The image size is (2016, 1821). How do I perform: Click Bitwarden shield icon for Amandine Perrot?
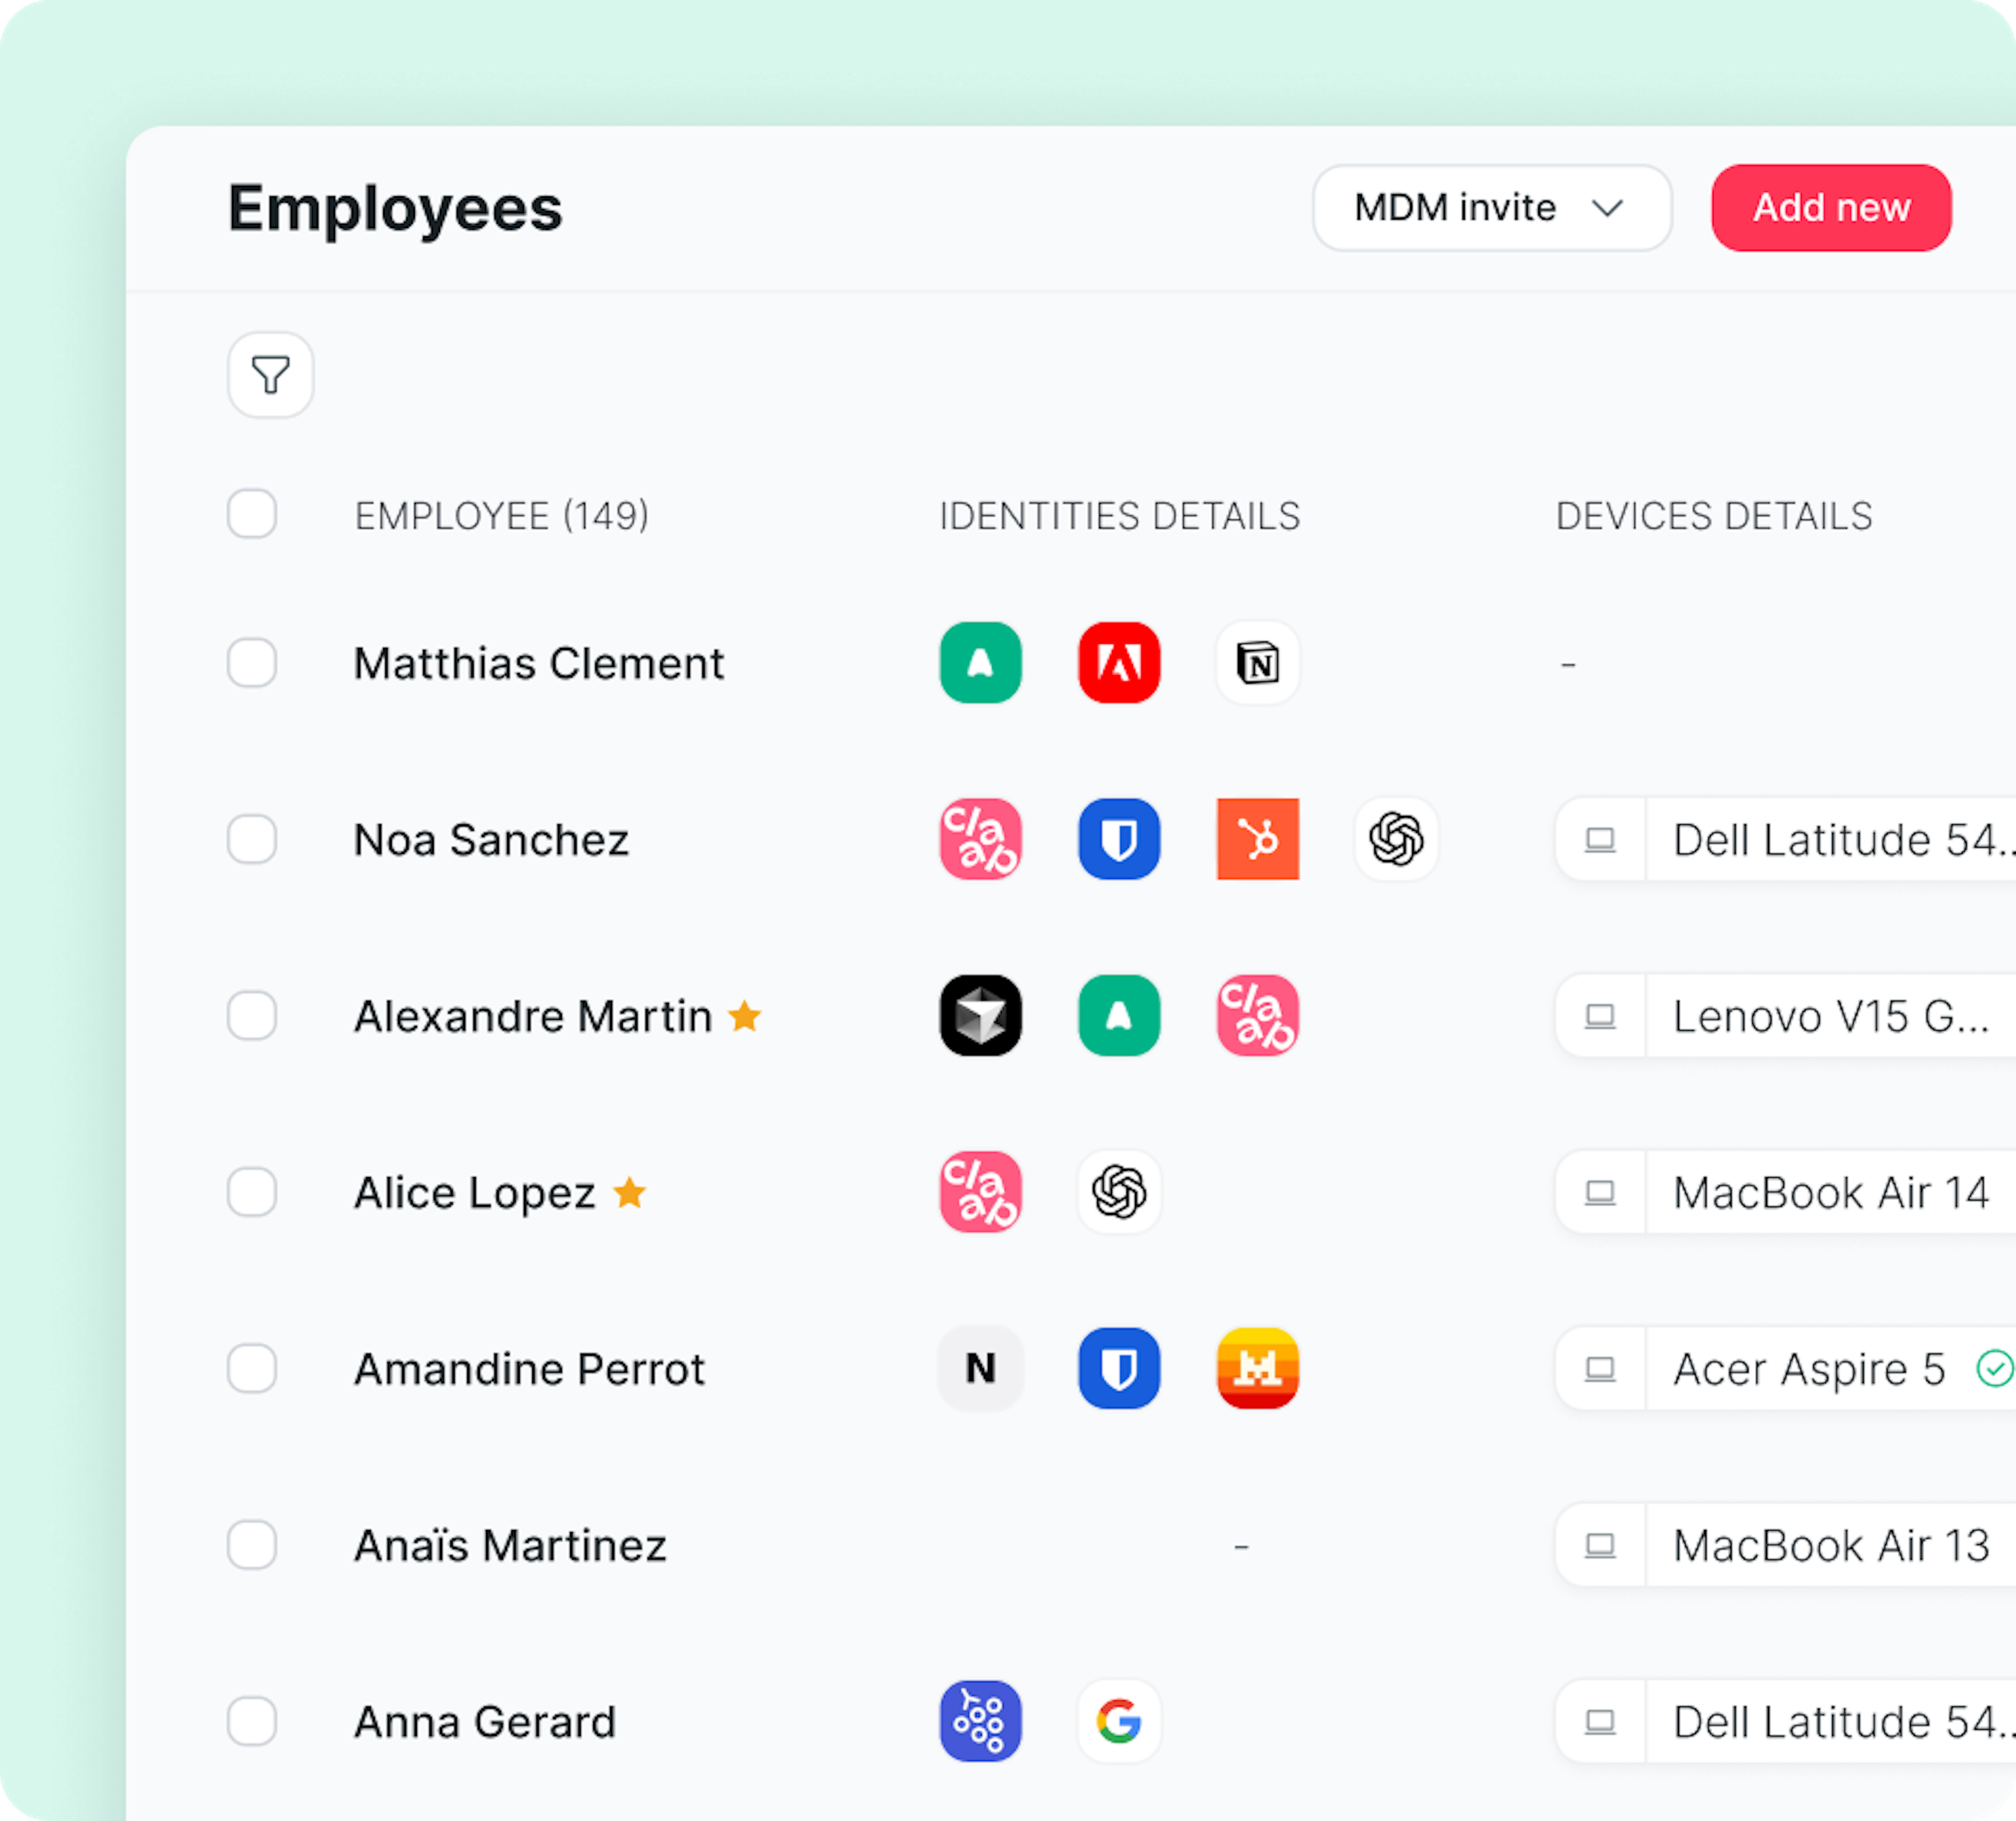[1119, 1368]
